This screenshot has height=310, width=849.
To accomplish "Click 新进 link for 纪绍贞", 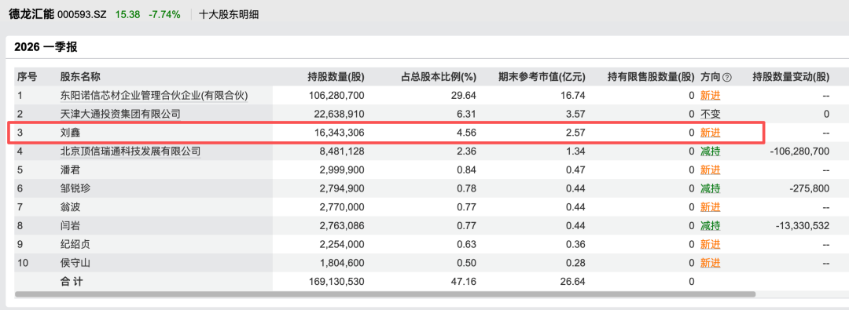I will click(711, 245).
